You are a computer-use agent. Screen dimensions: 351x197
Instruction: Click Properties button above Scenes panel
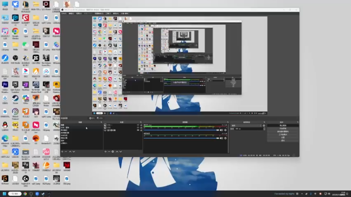click(92, 118)
